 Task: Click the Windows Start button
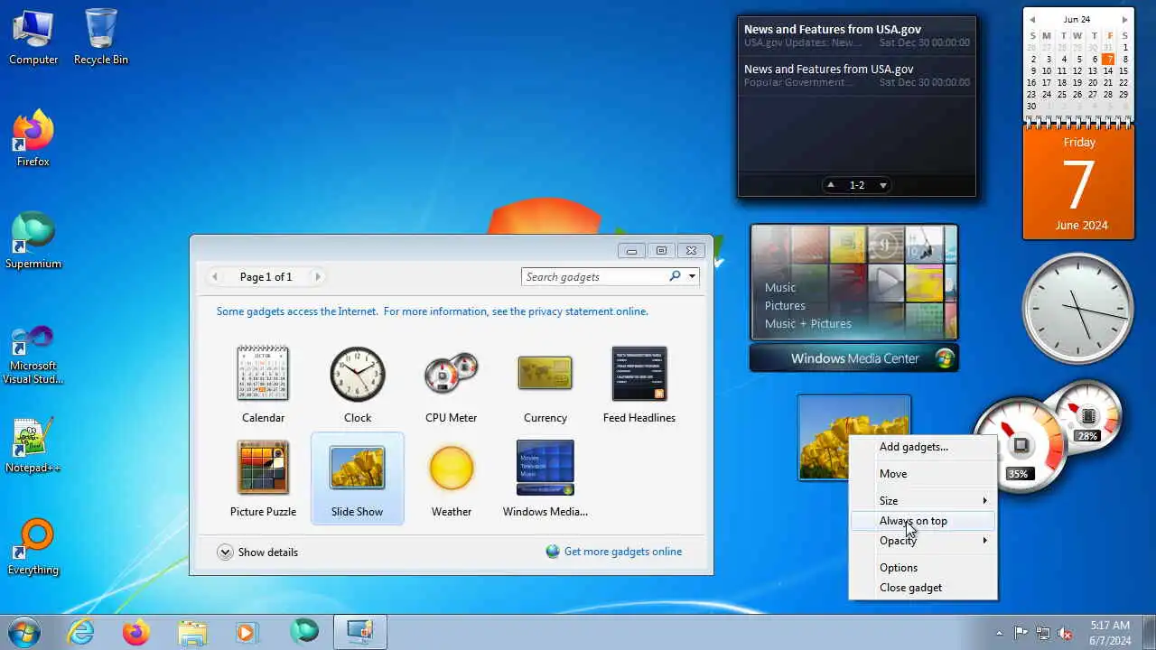tap(24, 632)
